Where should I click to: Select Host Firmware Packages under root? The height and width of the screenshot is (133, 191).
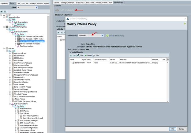tap(23, 63)
